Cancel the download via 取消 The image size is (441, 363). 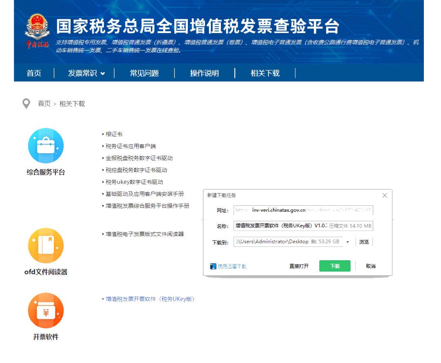tap(370, 266)
